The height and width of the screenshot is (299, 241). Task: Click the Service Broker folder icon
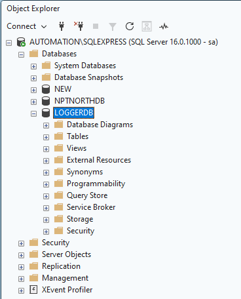coord(58,207)
